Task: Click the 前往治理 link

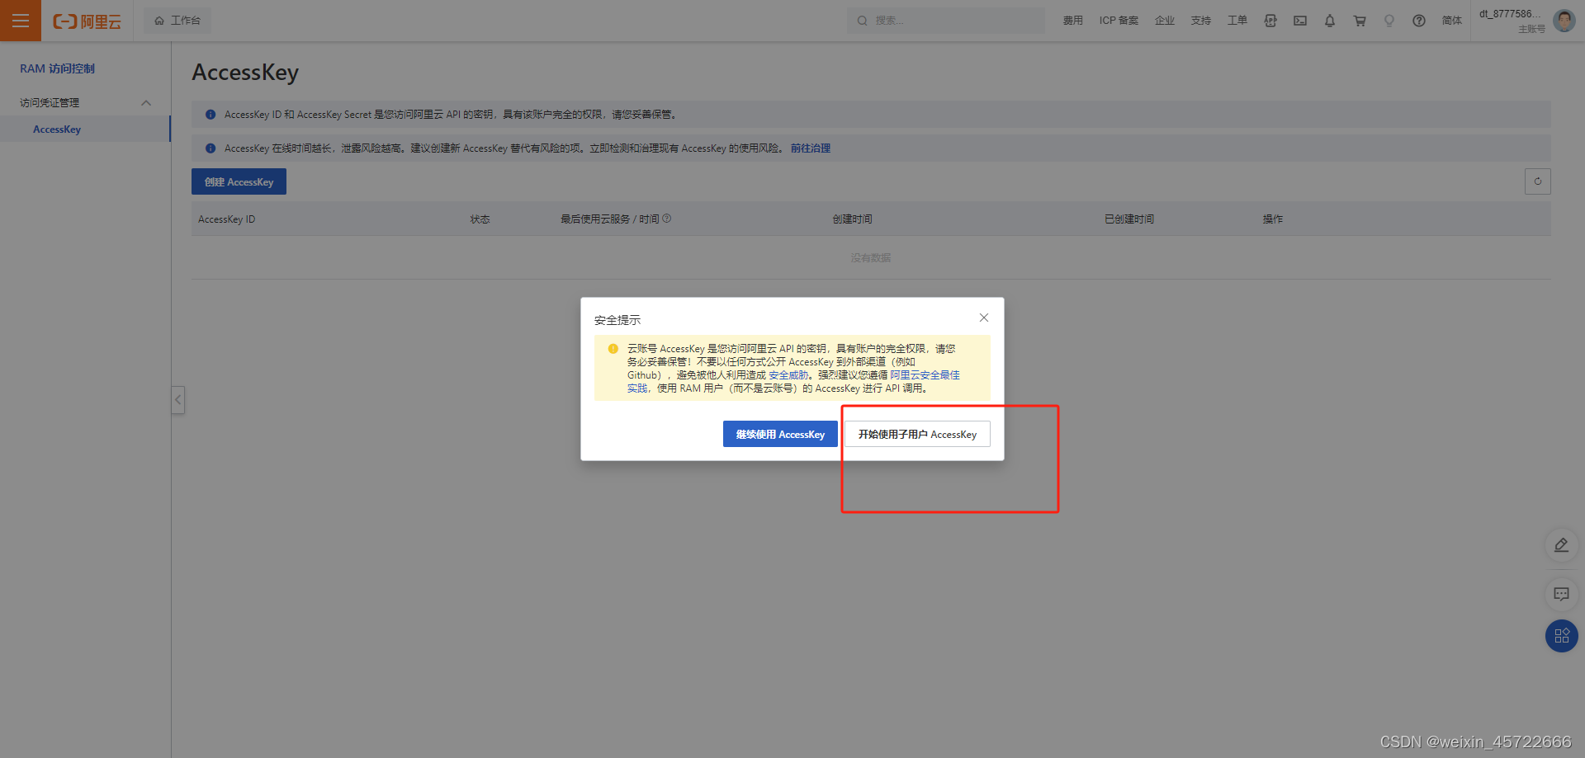Action: 811,148
